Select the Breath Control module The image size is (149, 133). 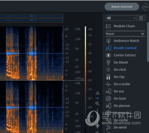[x=121, y=48]
